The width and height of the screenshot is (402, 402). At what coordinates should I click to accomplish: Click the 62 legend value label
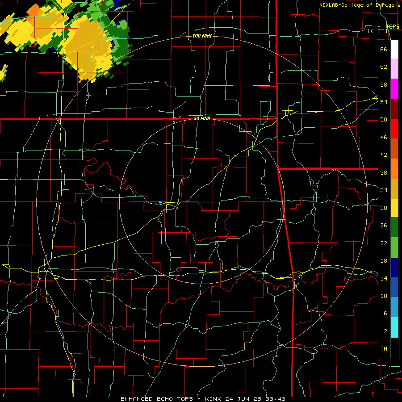(x=384, y=67)
